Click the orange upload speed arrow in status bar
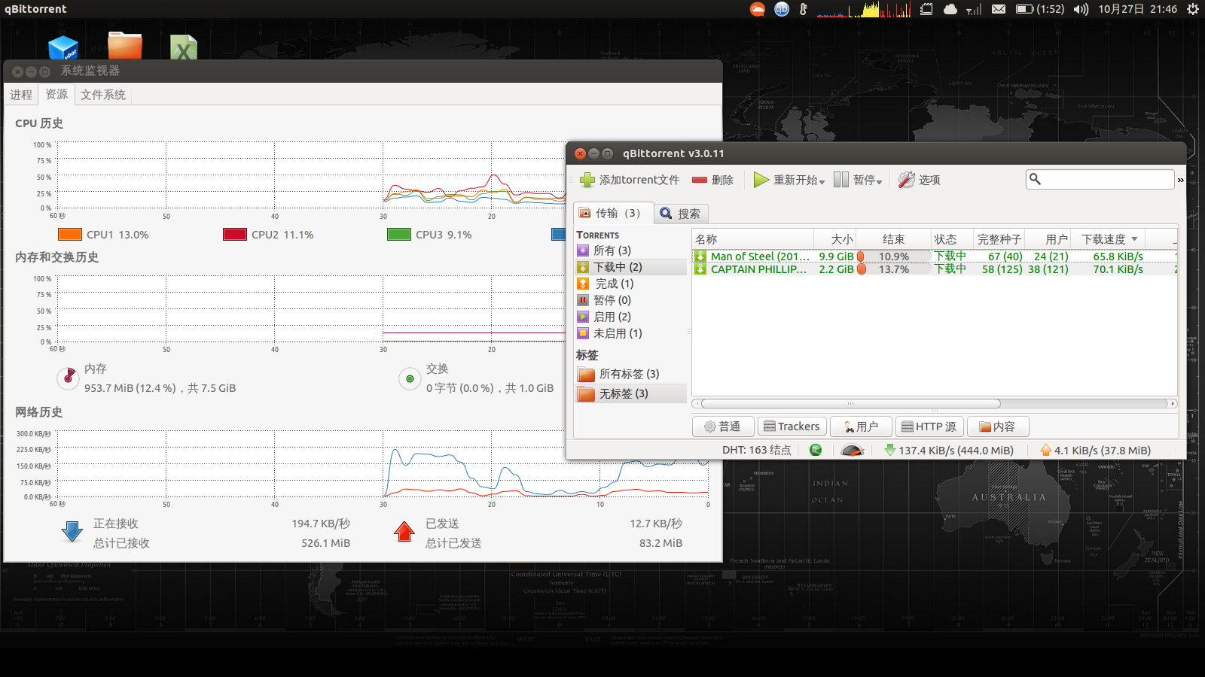Viewport: 1205px width, 677px height. [1045, 450]
